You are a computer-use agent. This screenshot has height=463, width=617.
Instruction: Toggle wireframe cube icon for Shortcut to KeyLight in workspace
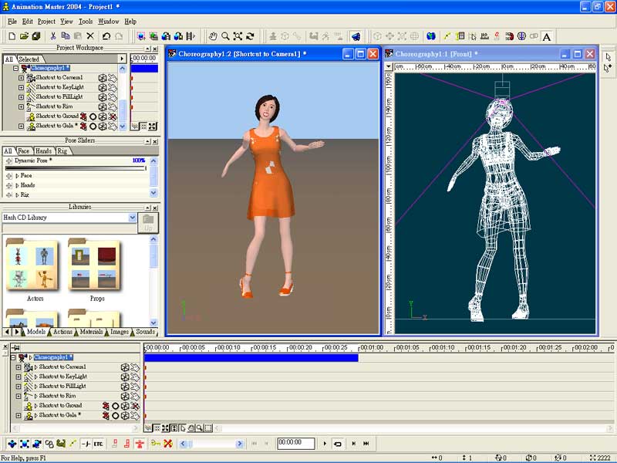point(103,87)
